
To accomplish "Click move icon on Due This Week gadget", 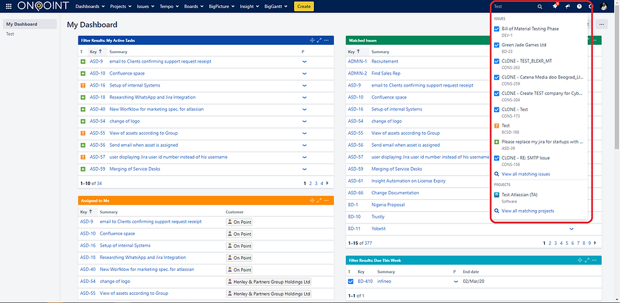I will (580, 260).
